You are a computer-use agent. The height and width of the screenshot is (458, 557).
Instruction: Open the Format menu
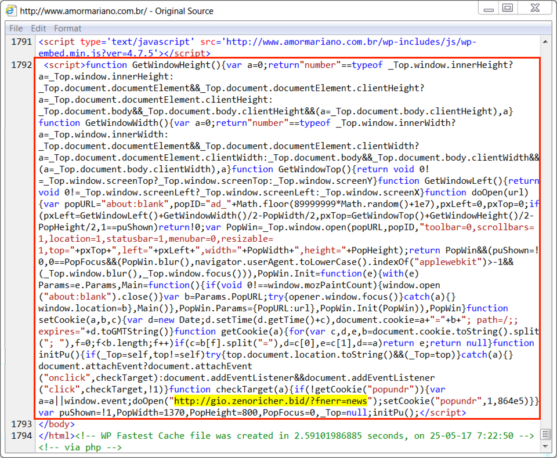(x=67, y=28)
